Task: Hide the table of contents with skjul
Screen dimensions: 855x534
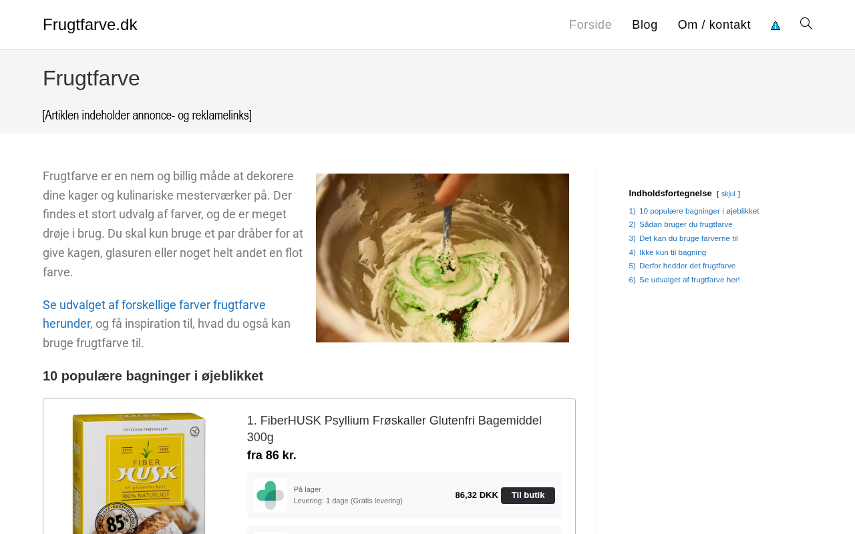Action: 728,194
